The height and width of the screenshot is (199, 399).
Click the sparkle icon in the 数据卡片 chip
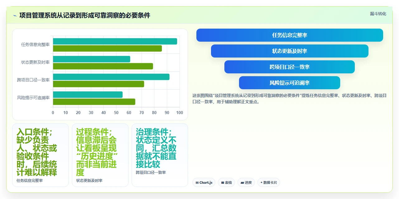pyautogui.click(x=261, y=183)
